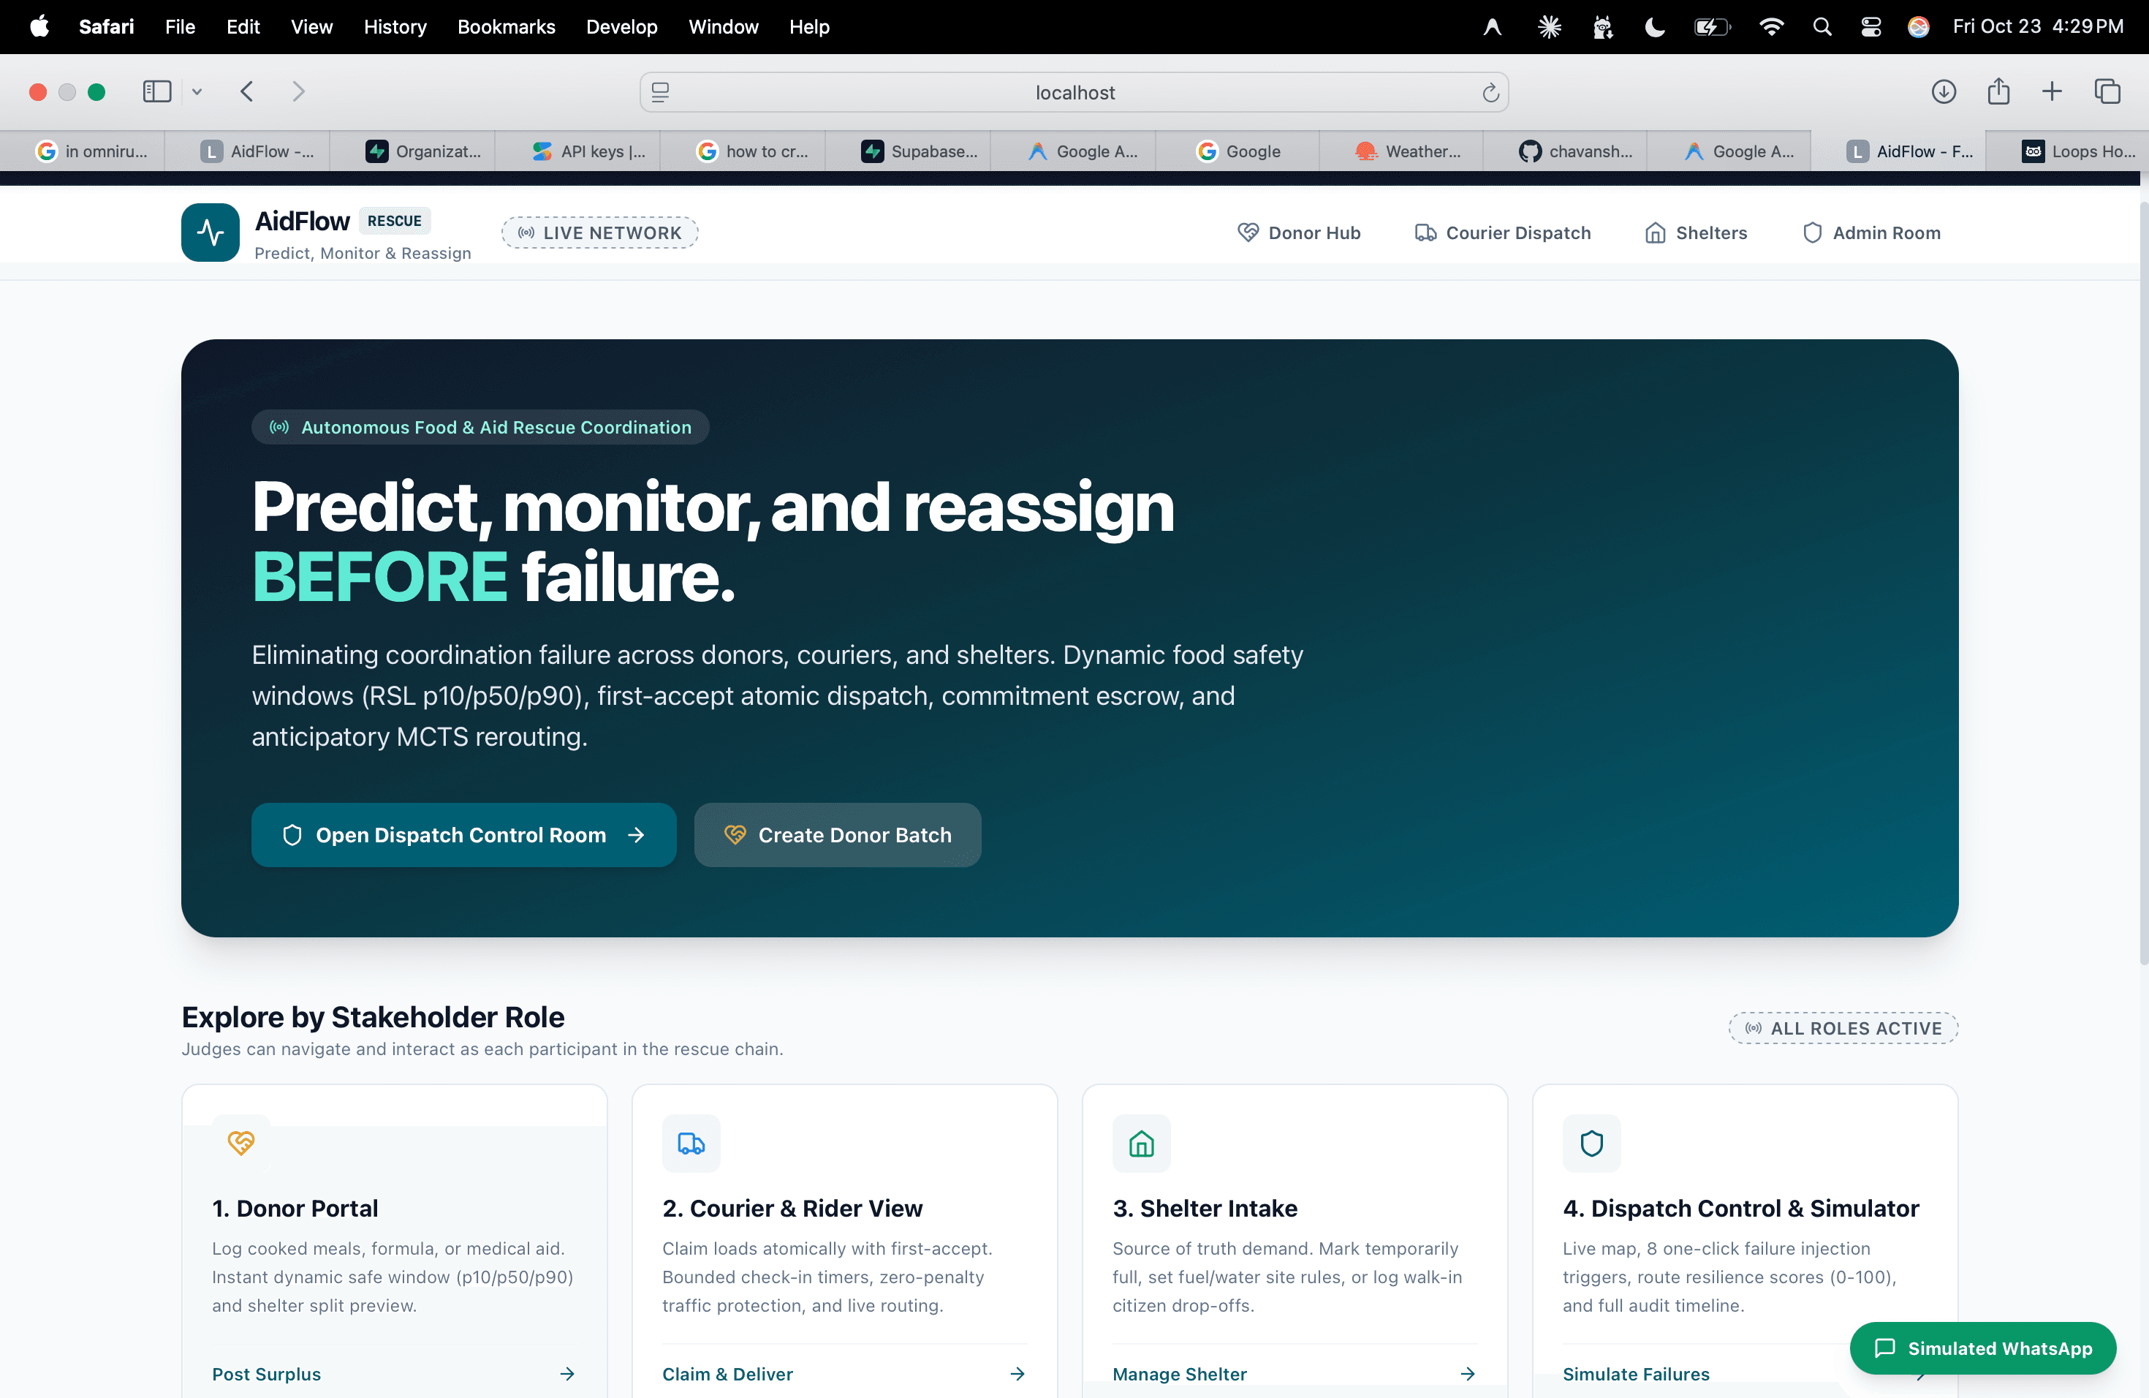
Task: Click the Dispatch Control shield icon
Action: pyautogui.click(x=1591, y=1142)
